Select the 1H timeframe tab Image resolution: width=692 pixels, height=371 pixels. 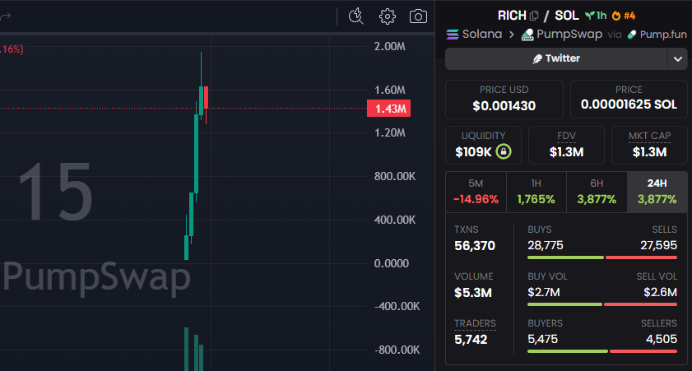(x=536, y=192)
